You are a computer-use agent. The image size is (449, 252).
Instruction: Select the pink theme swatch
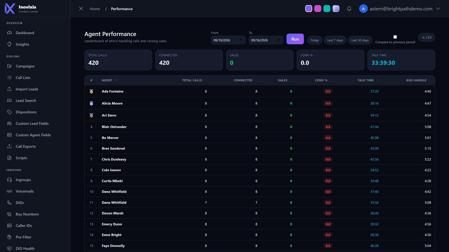(x=318, y=9)
